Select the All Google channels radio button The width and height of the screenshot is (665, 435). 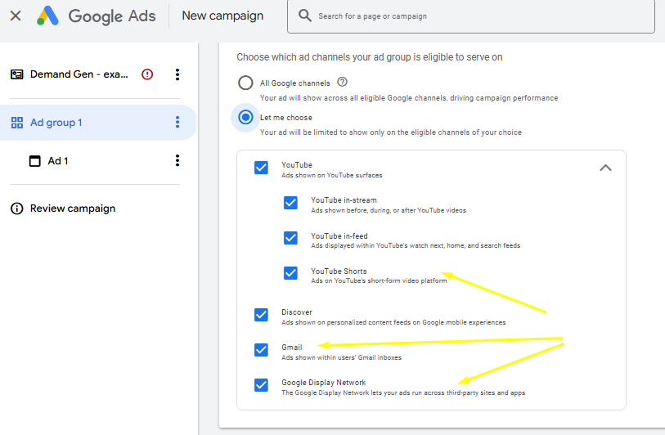pos(245,83)
